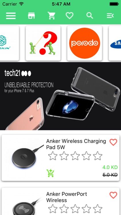
Task: Tap the store icon in header
Action: [32, 16]
